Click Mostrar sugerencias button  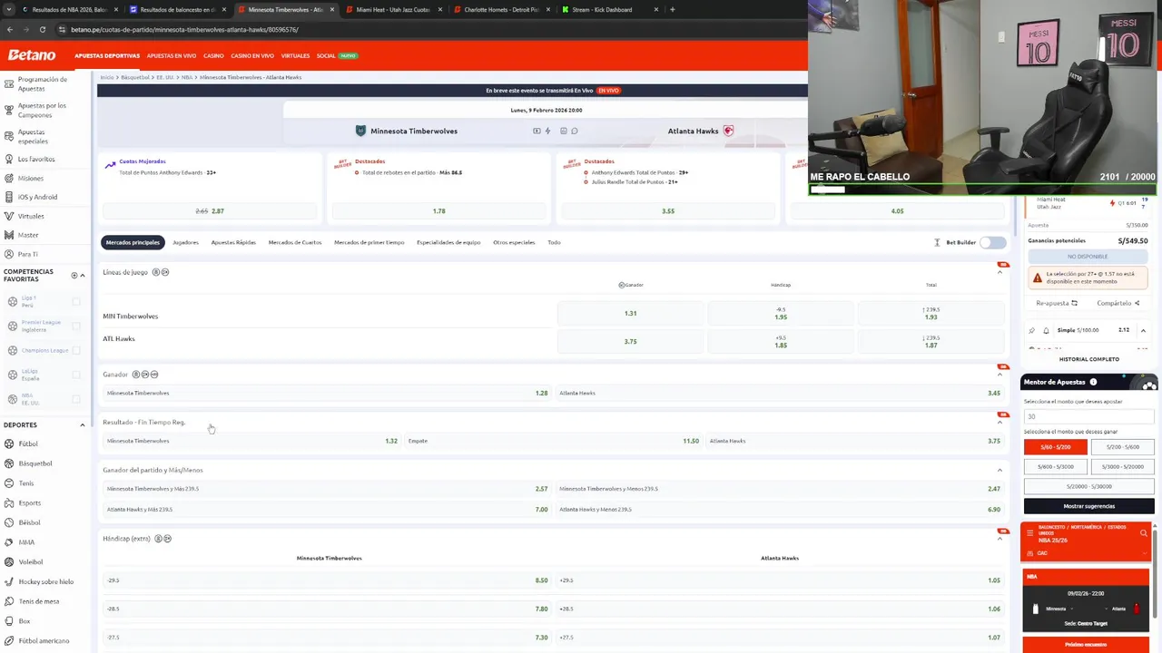tap(1088, 506)
